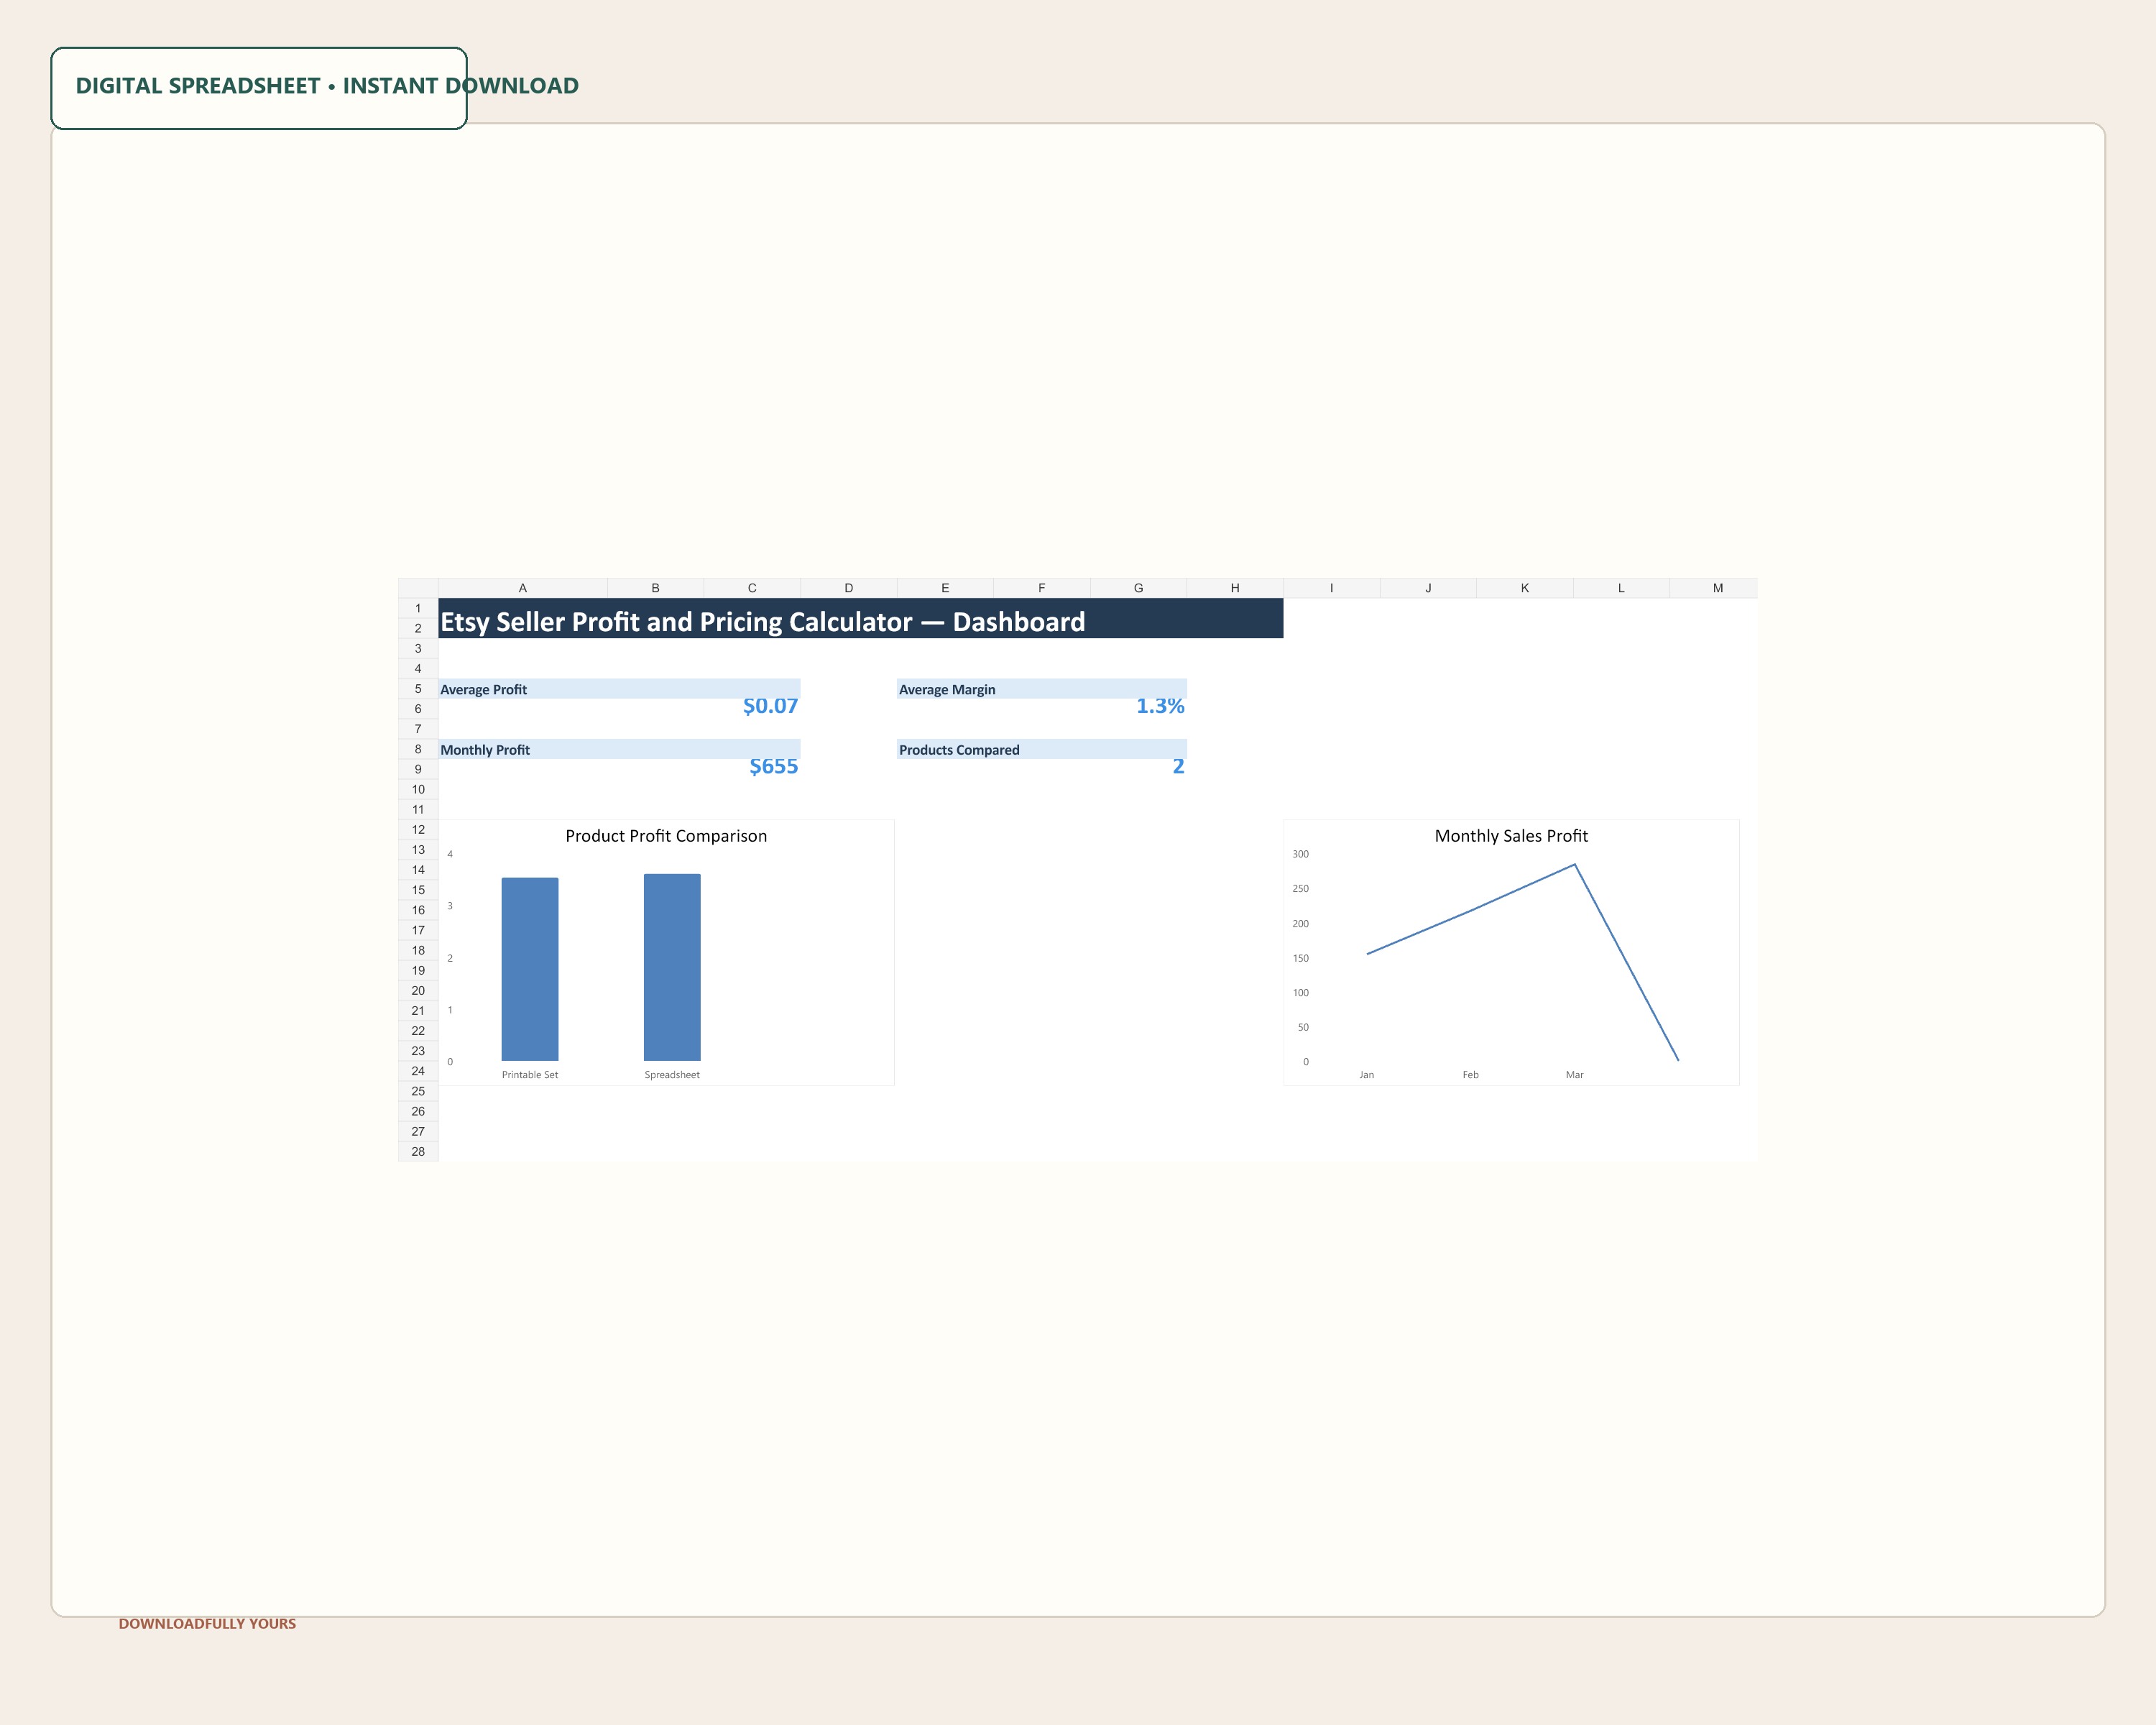Screen dimensions: 2156x1725
Task: Select row 1 header
Action: pyautogui.click(x=418, y=608)
